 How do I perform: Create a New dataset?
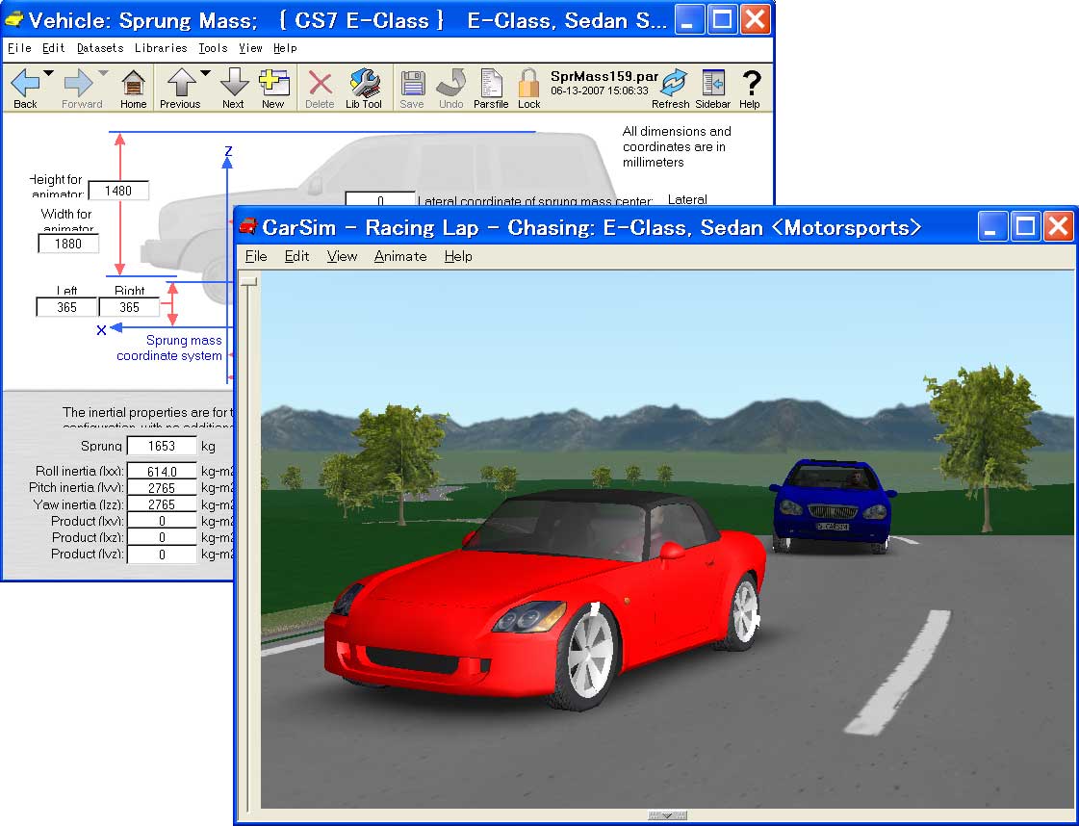pos(273,83)
